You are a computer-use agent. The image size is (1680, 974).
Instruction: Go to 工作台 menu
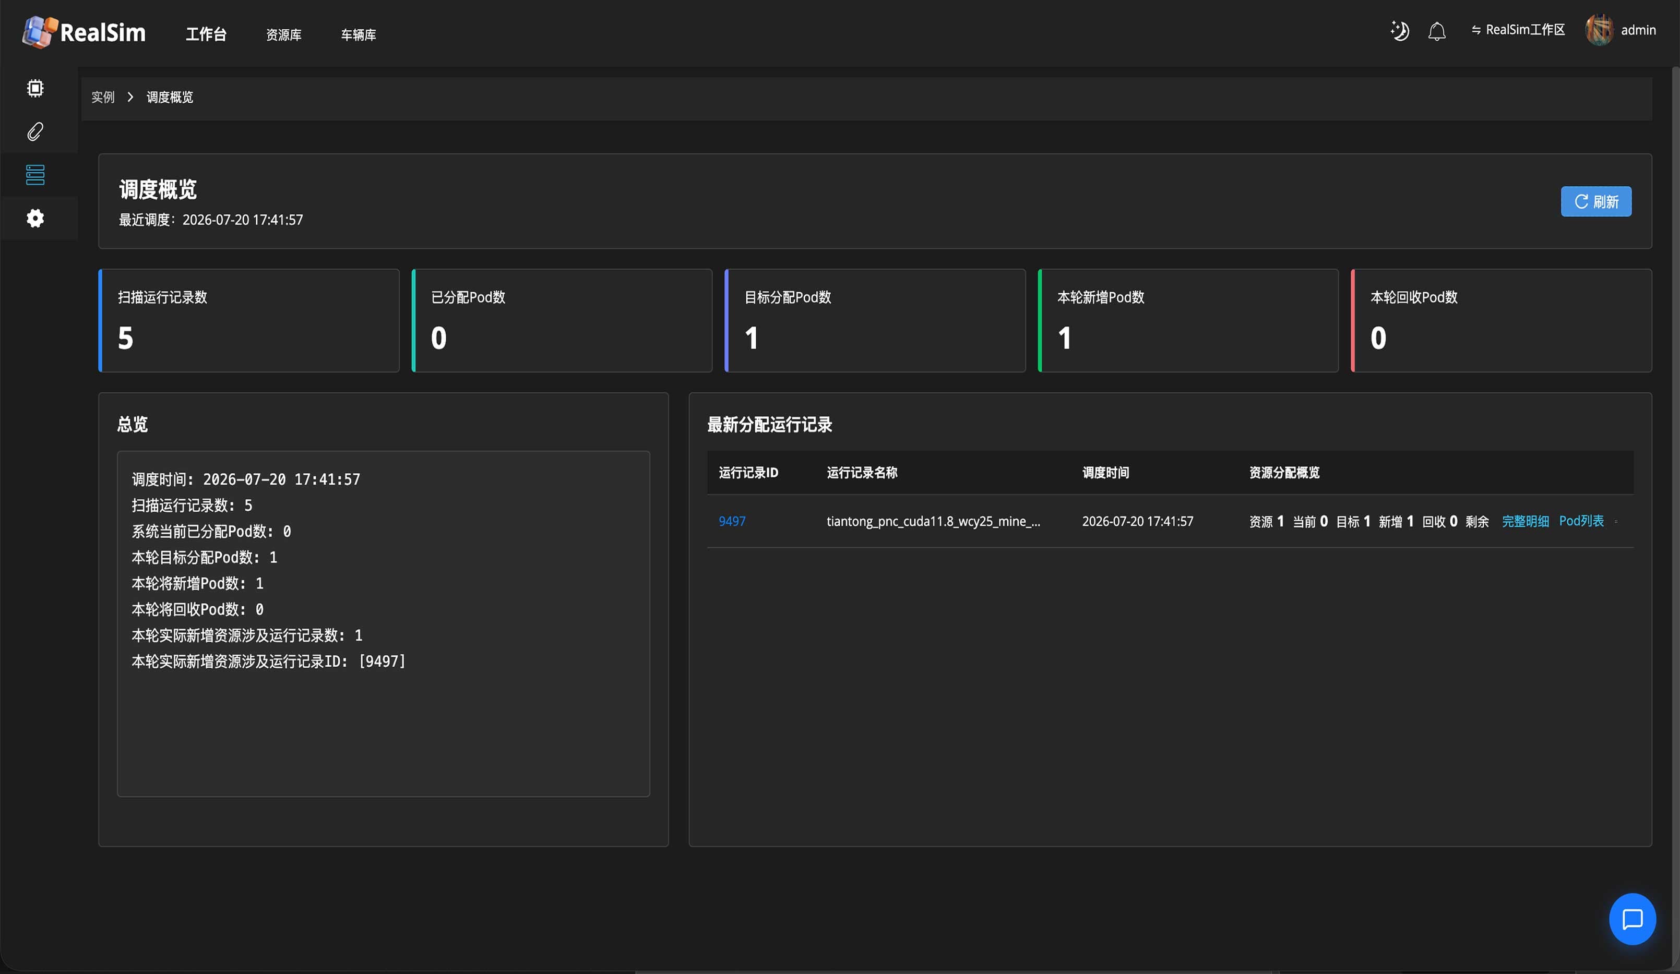click(x=206, y=34)
